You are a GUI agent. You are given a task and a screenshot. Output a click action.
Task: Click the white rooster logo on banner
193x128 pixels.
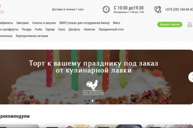[x=93, y=87]
